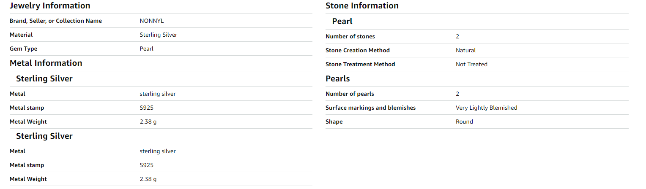Click the Metal Information heading
Viewport: 646px width, 189px height.
pyautogui.click(x=46, y=63)
